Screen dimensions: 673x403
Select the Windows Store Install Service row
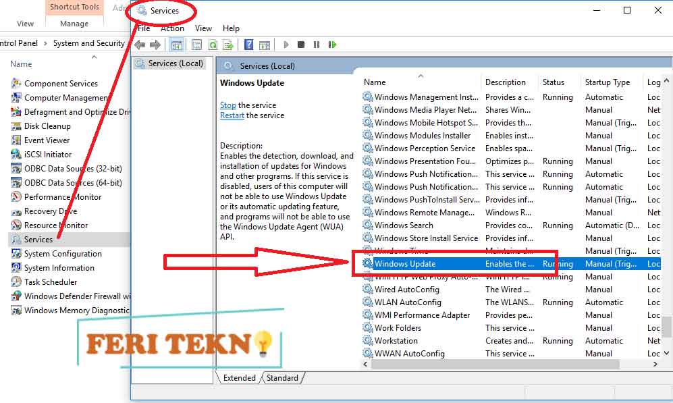tap(511, 238)
